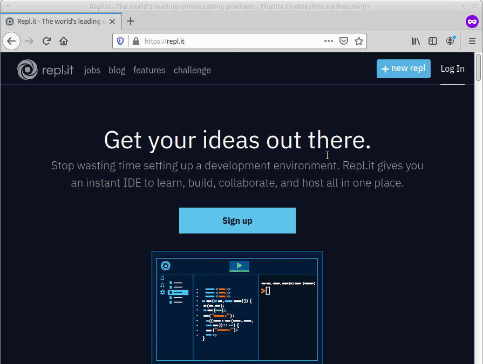
Task: Click the Sign up button
Action: tap(237, 221)
